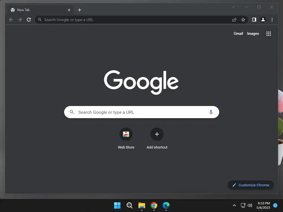Open the Gmail link

click(238, 33)
